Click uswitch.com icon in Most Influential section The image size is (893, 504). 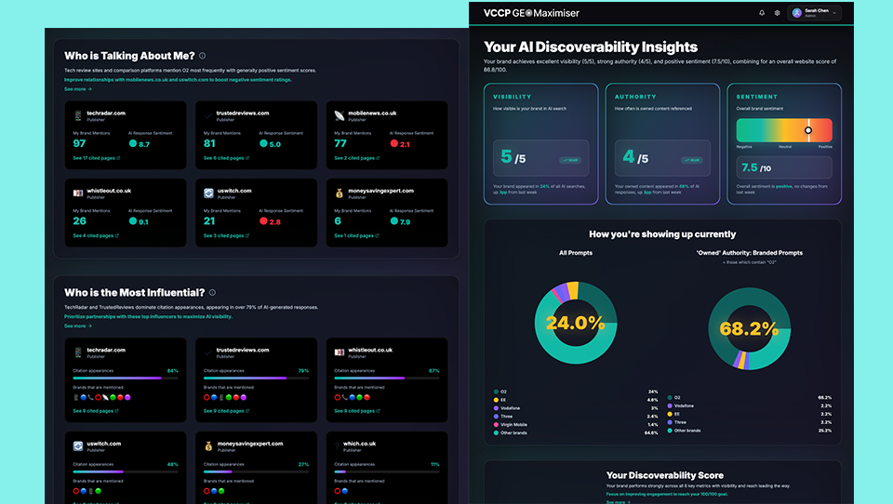[x=78, y=446]
